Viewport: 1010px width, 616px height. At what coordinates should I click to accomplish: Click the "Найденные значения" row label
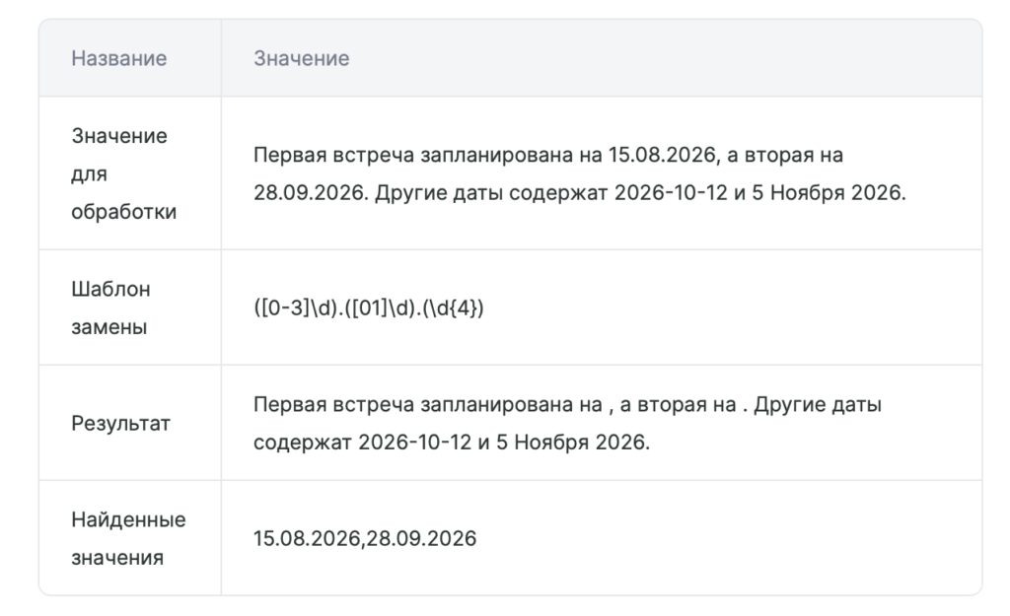(x=128, y=538)
